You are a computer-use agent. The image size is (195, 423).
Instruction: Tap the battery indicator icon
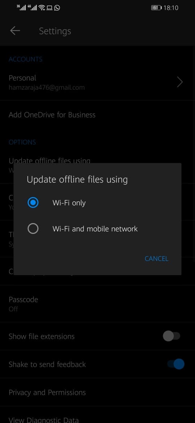pyautogui.click(x=156, y=8)
